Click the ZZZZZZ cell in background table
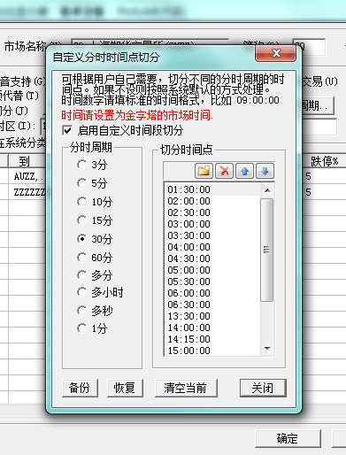This screenshot has width=346, height=455. 27,192
